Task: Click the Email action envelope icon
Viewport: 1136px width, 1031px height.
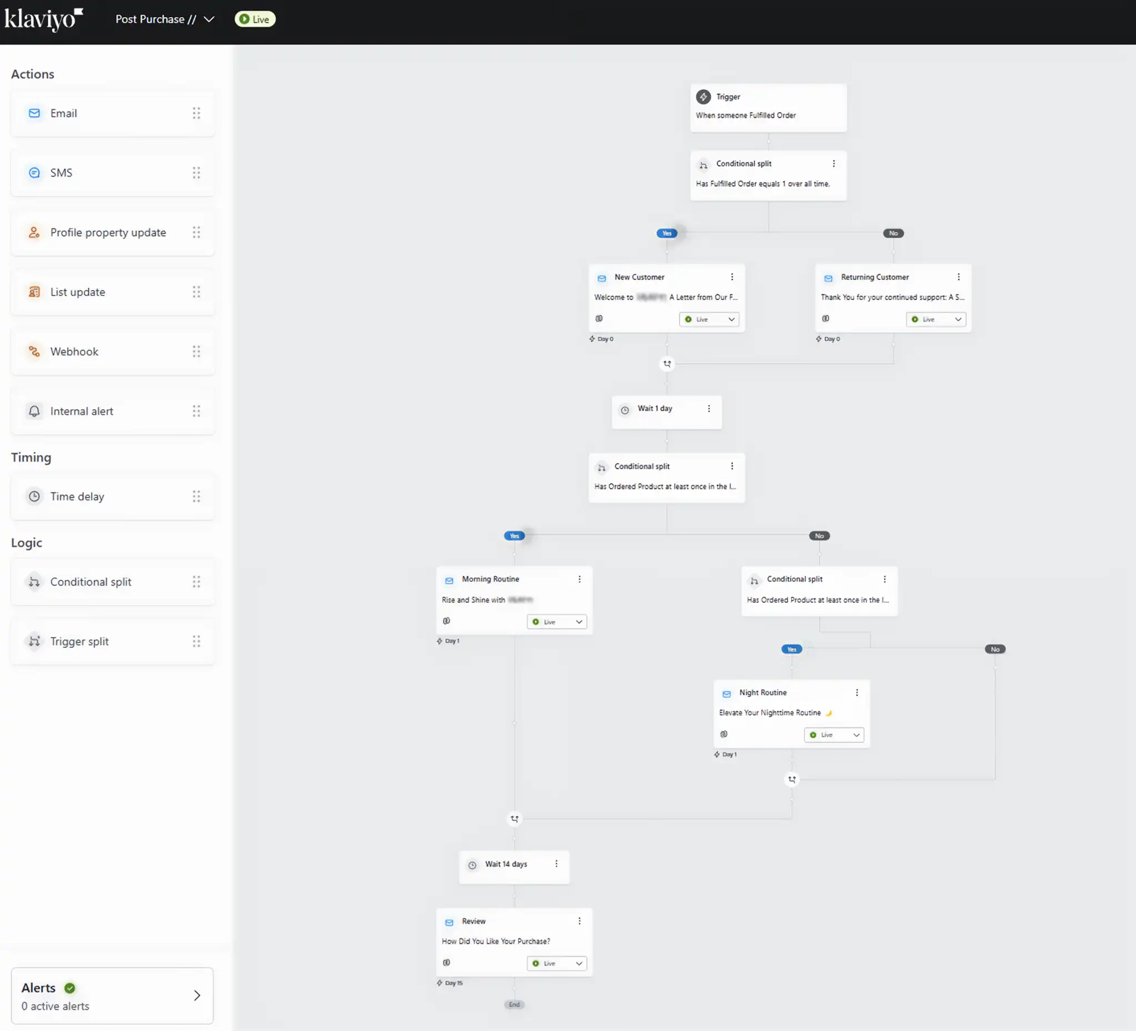Action: (34, 113)
